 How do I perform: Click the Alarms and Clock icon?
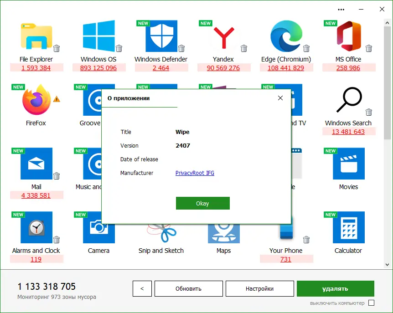36,227
